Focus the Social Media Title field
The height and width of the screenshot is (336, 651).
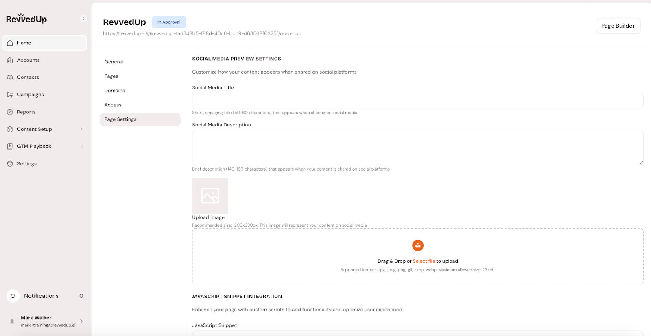coord(417,100)
